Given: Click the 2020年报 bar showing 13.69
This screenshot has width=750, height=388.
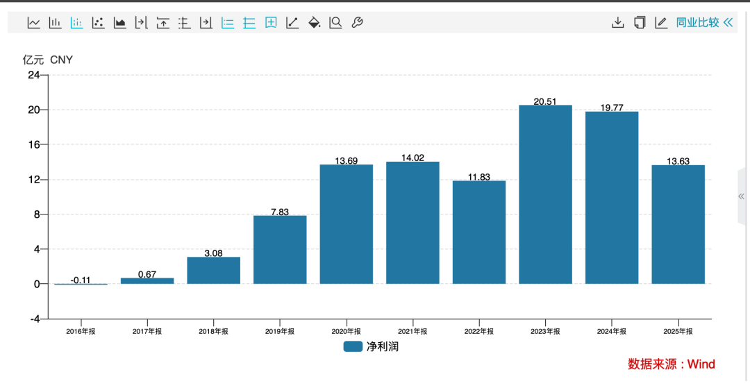Looking at the screenshot, I should coord(347,225).
